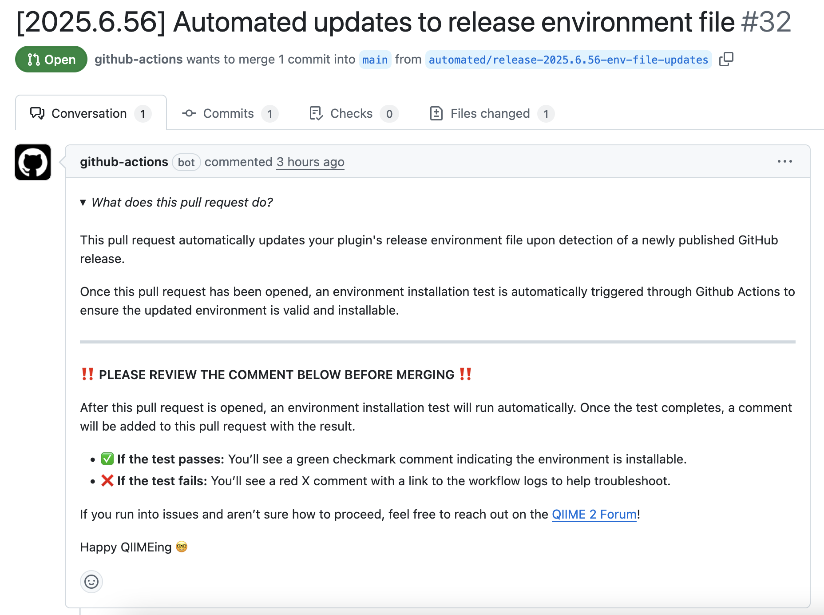
Task: Click the Commits tab count badge
Action: (269, 114)
